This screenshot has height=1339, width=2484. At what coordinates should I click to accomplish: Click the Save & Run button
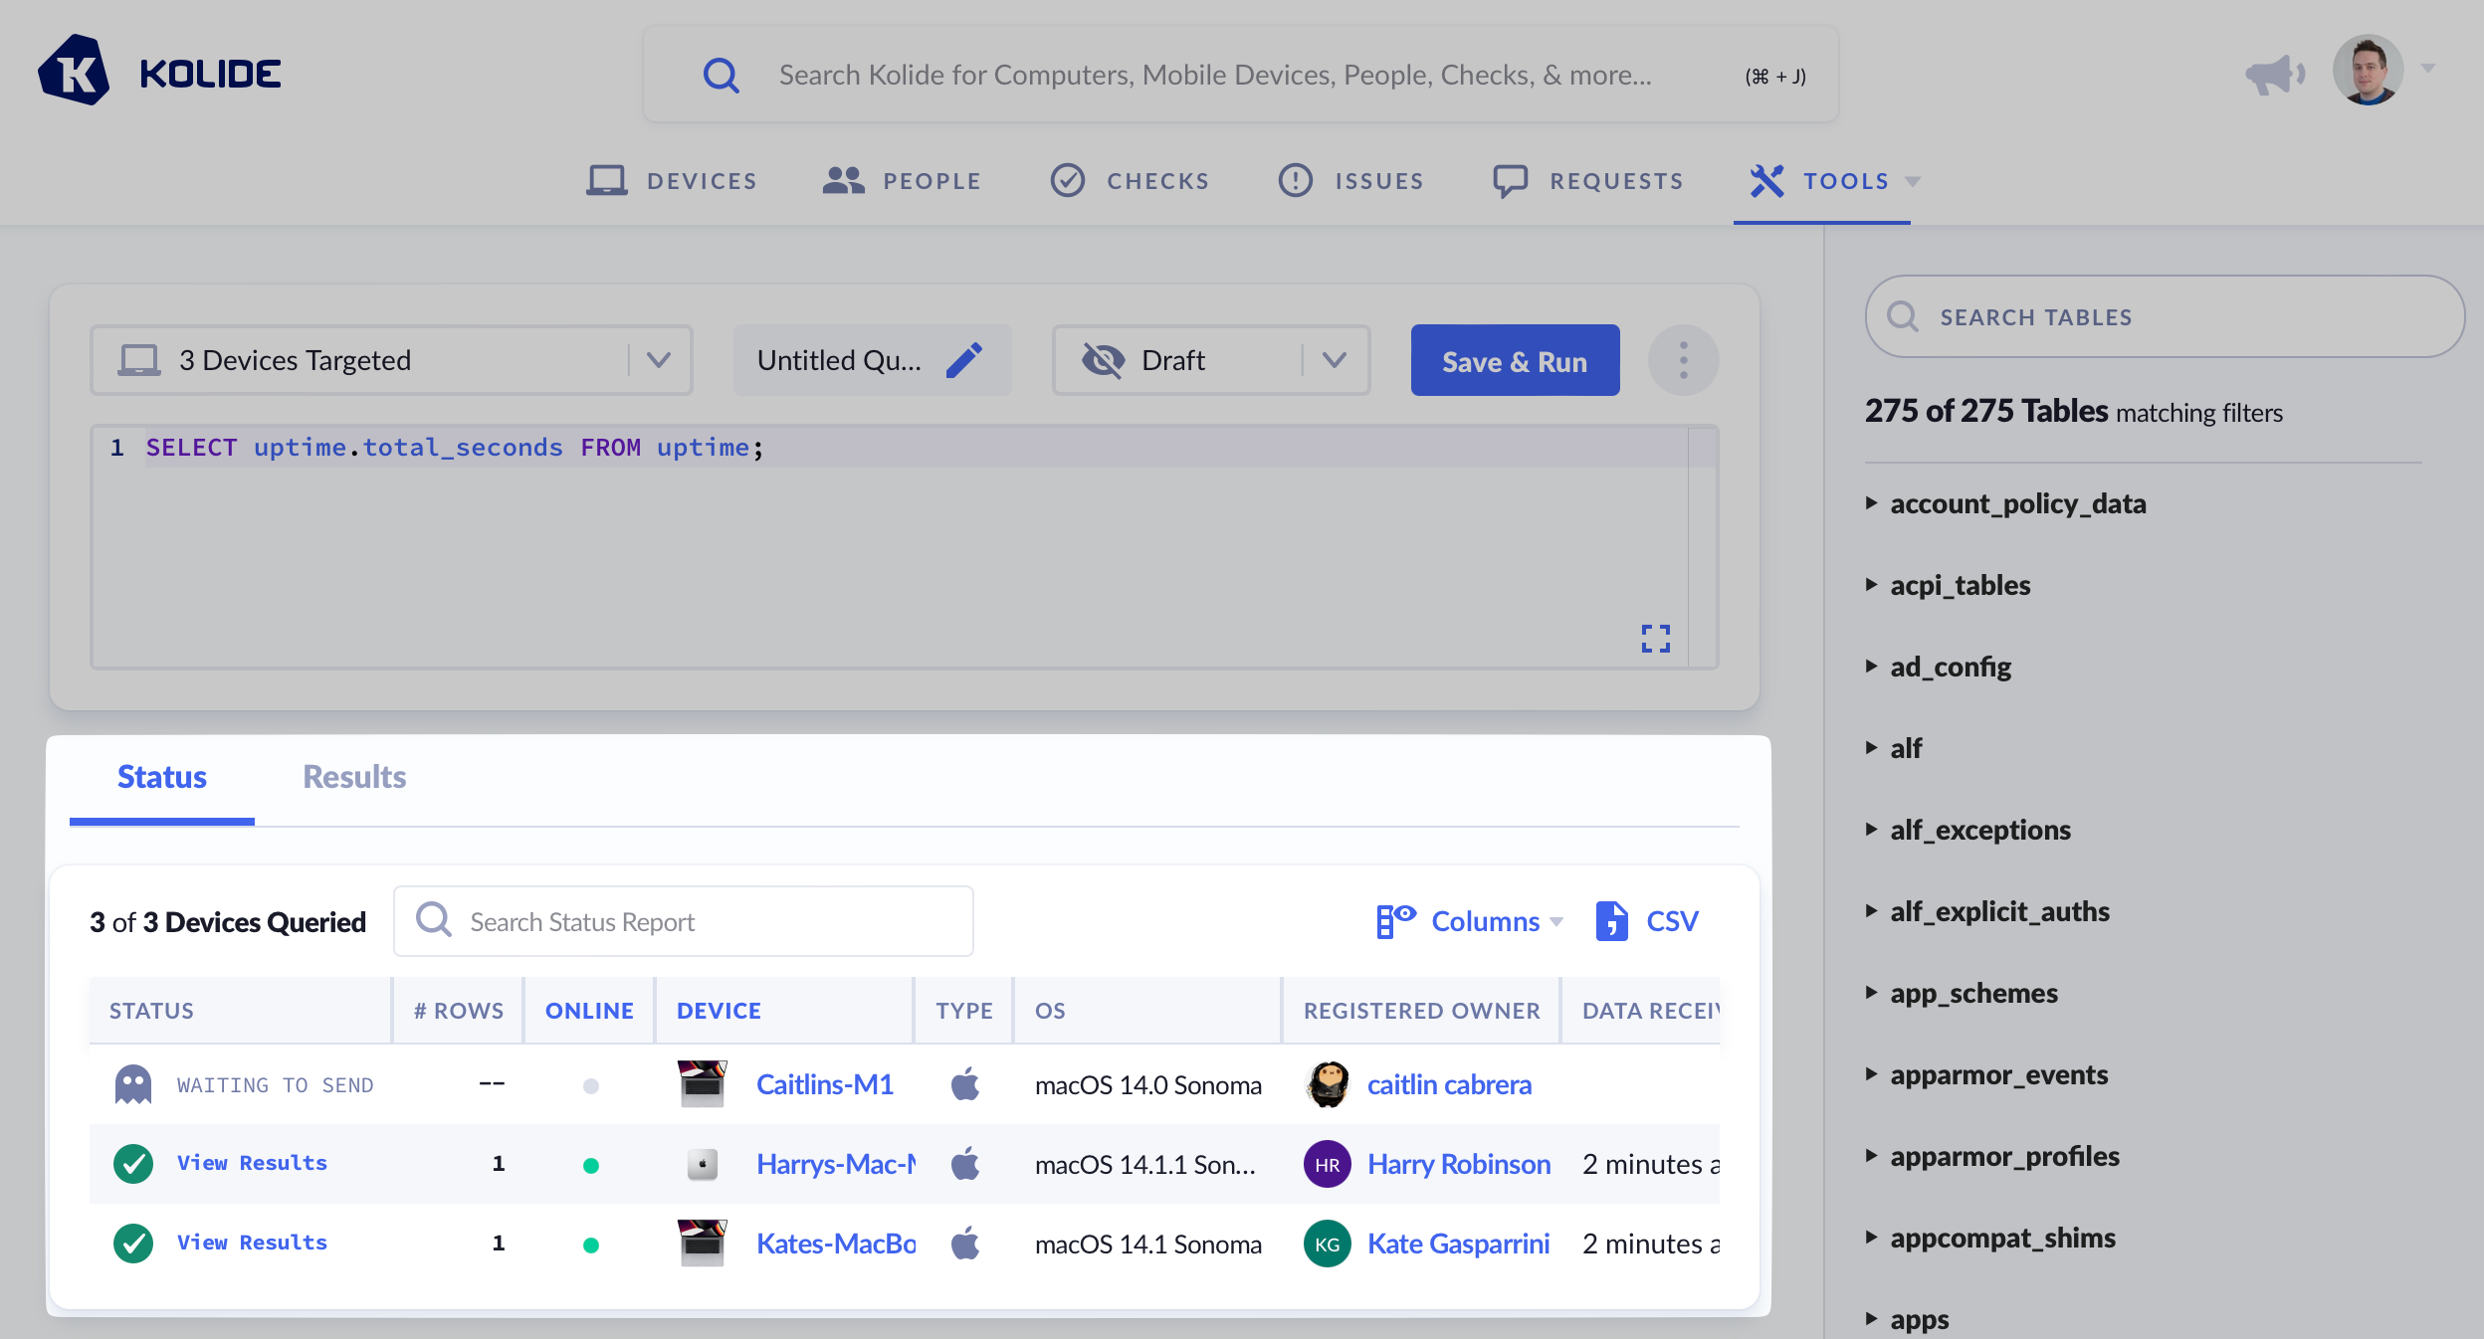pos(1514,361)
